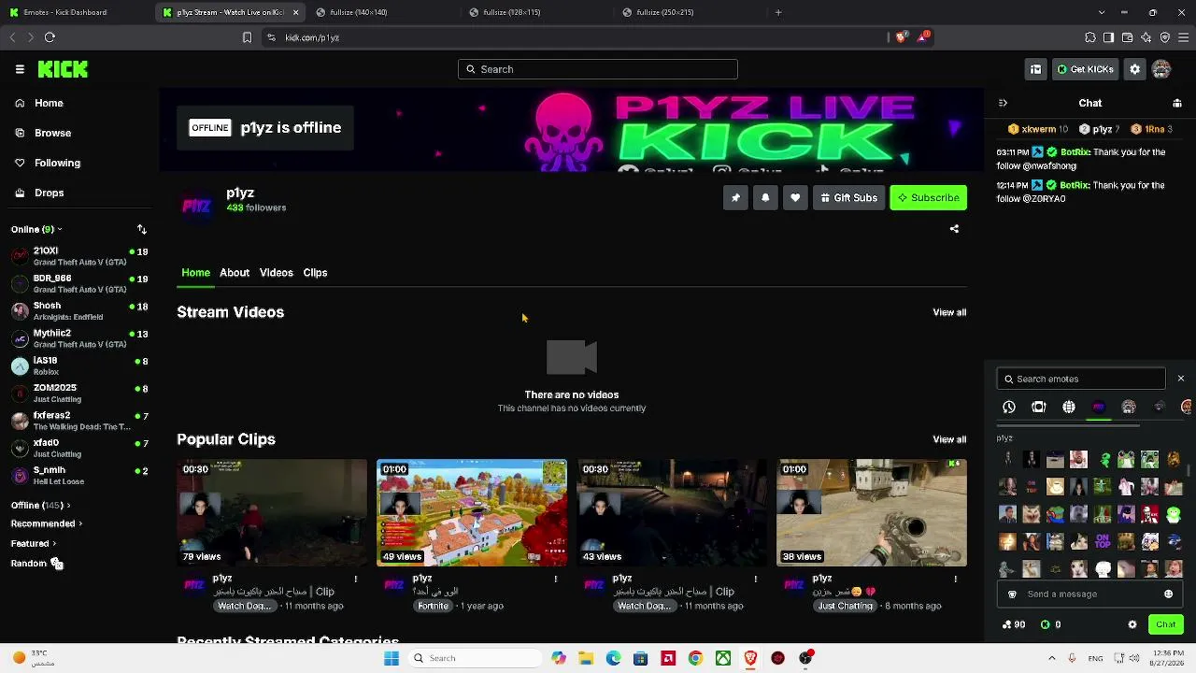Switch to the Videos tab

pos(277,273)
